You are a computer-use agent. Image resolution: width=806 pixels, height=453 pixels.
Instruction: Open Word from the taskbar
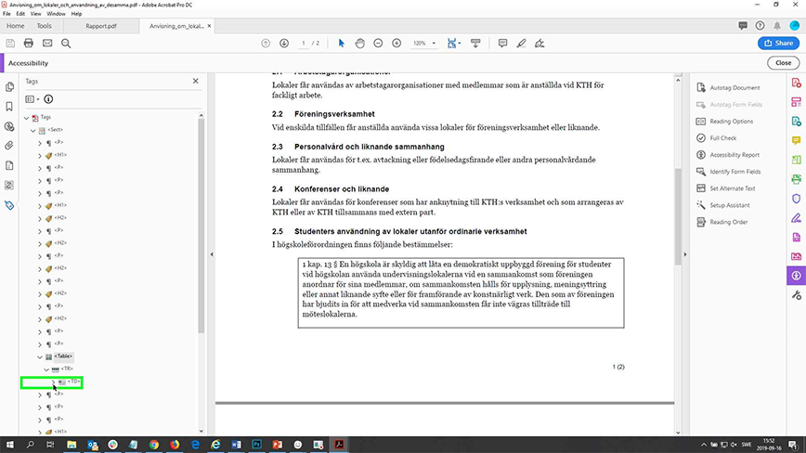pyautogui.click(x=236, y=445)
